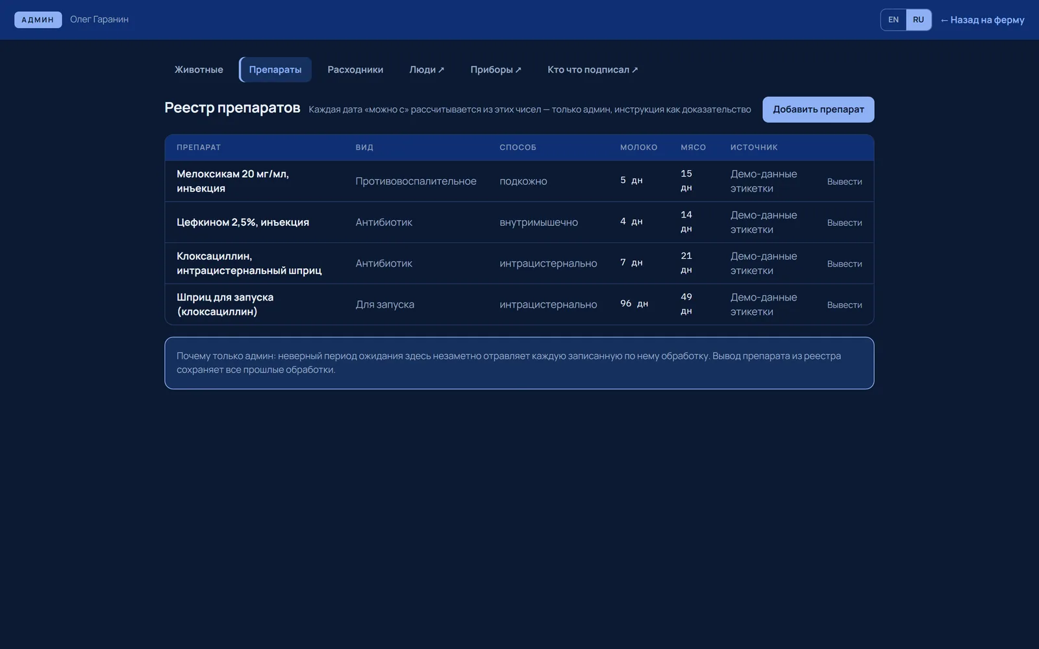Click the МЯСО column header
The width and height of the screenshot is (1039, 649).
click(x=693, y=147)
